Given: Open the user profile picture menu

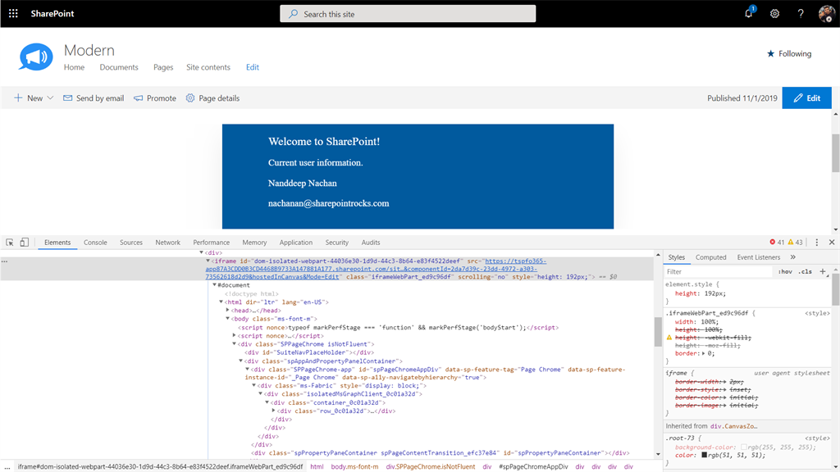Looking at the screenshot, I should tap(827, 13).
